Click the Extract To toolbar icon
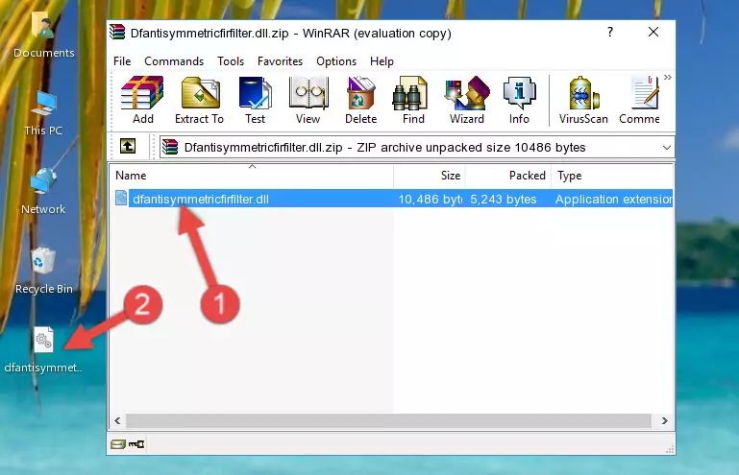Screen dimensions: 739x475 199,100
